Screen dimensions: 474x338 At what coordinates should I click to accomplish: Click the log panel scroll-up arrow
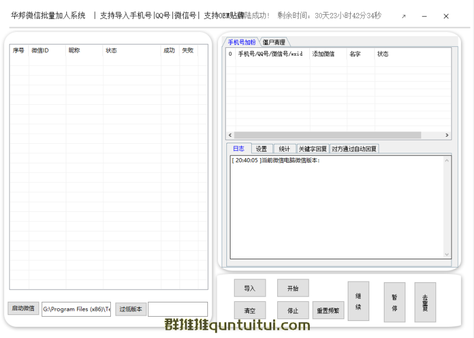click(x=447, y=160)
